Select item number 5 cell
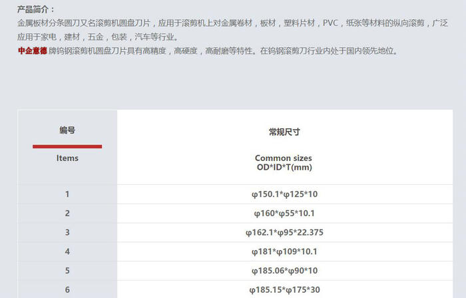466x298 pixels. (67, 271)
